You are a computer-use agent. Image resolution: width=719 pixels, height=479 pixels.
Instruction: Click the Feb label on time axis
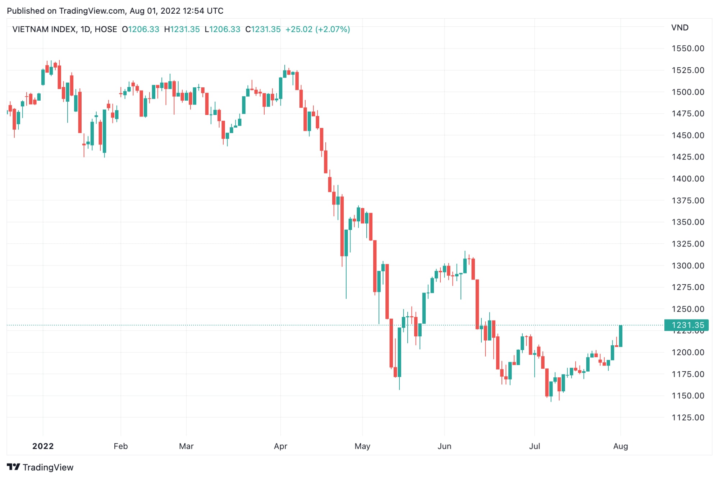click(x=121, y=446)
